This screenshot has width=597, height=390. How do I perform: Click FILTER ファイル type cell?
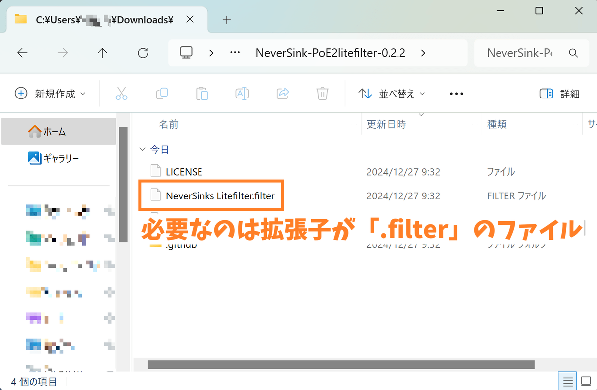tap(516, 196)
